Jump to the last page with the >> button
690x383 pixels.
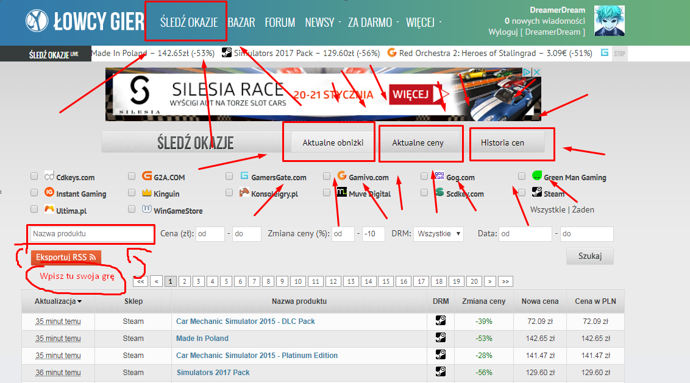click(x=505, y=281)
